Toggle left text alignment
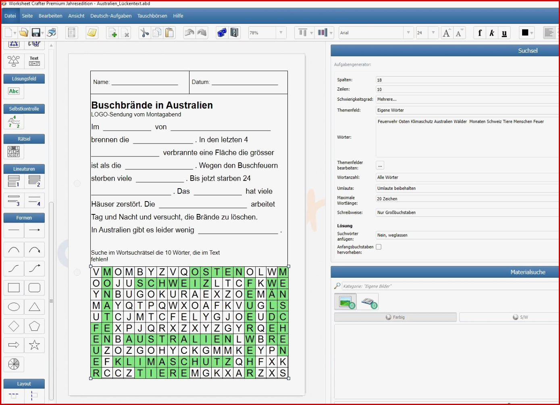560x405 pixels. point(549,33)
